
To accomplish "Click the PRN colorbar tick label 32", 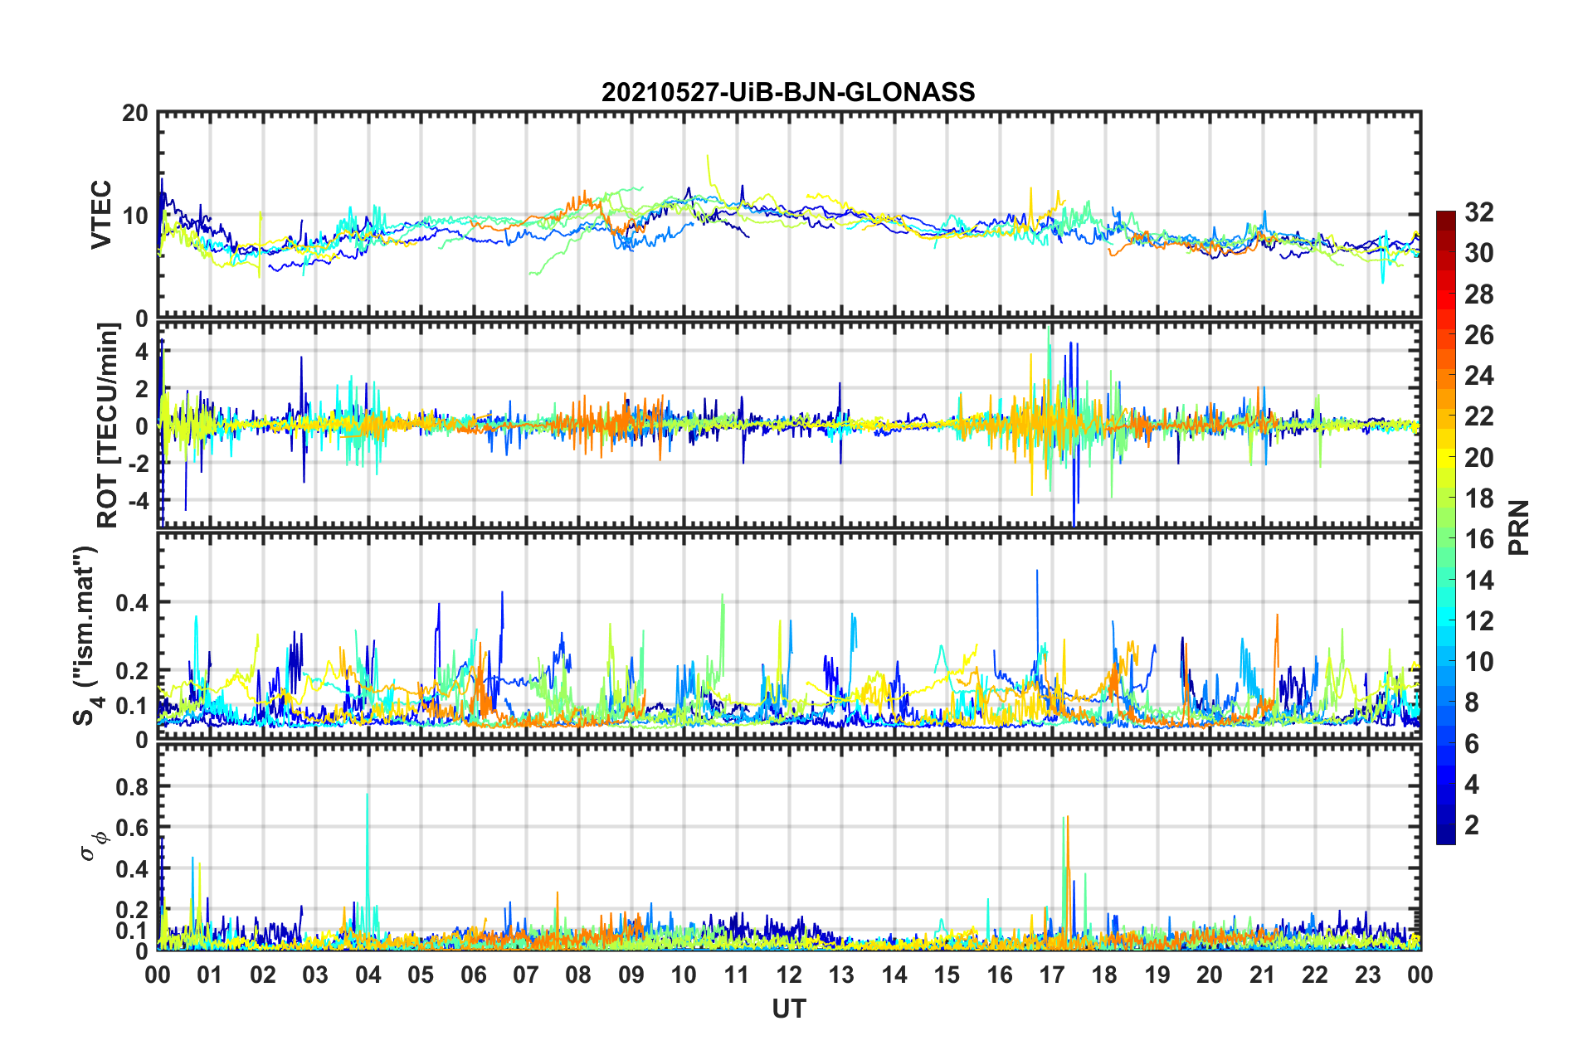I will click(1479, 212).
